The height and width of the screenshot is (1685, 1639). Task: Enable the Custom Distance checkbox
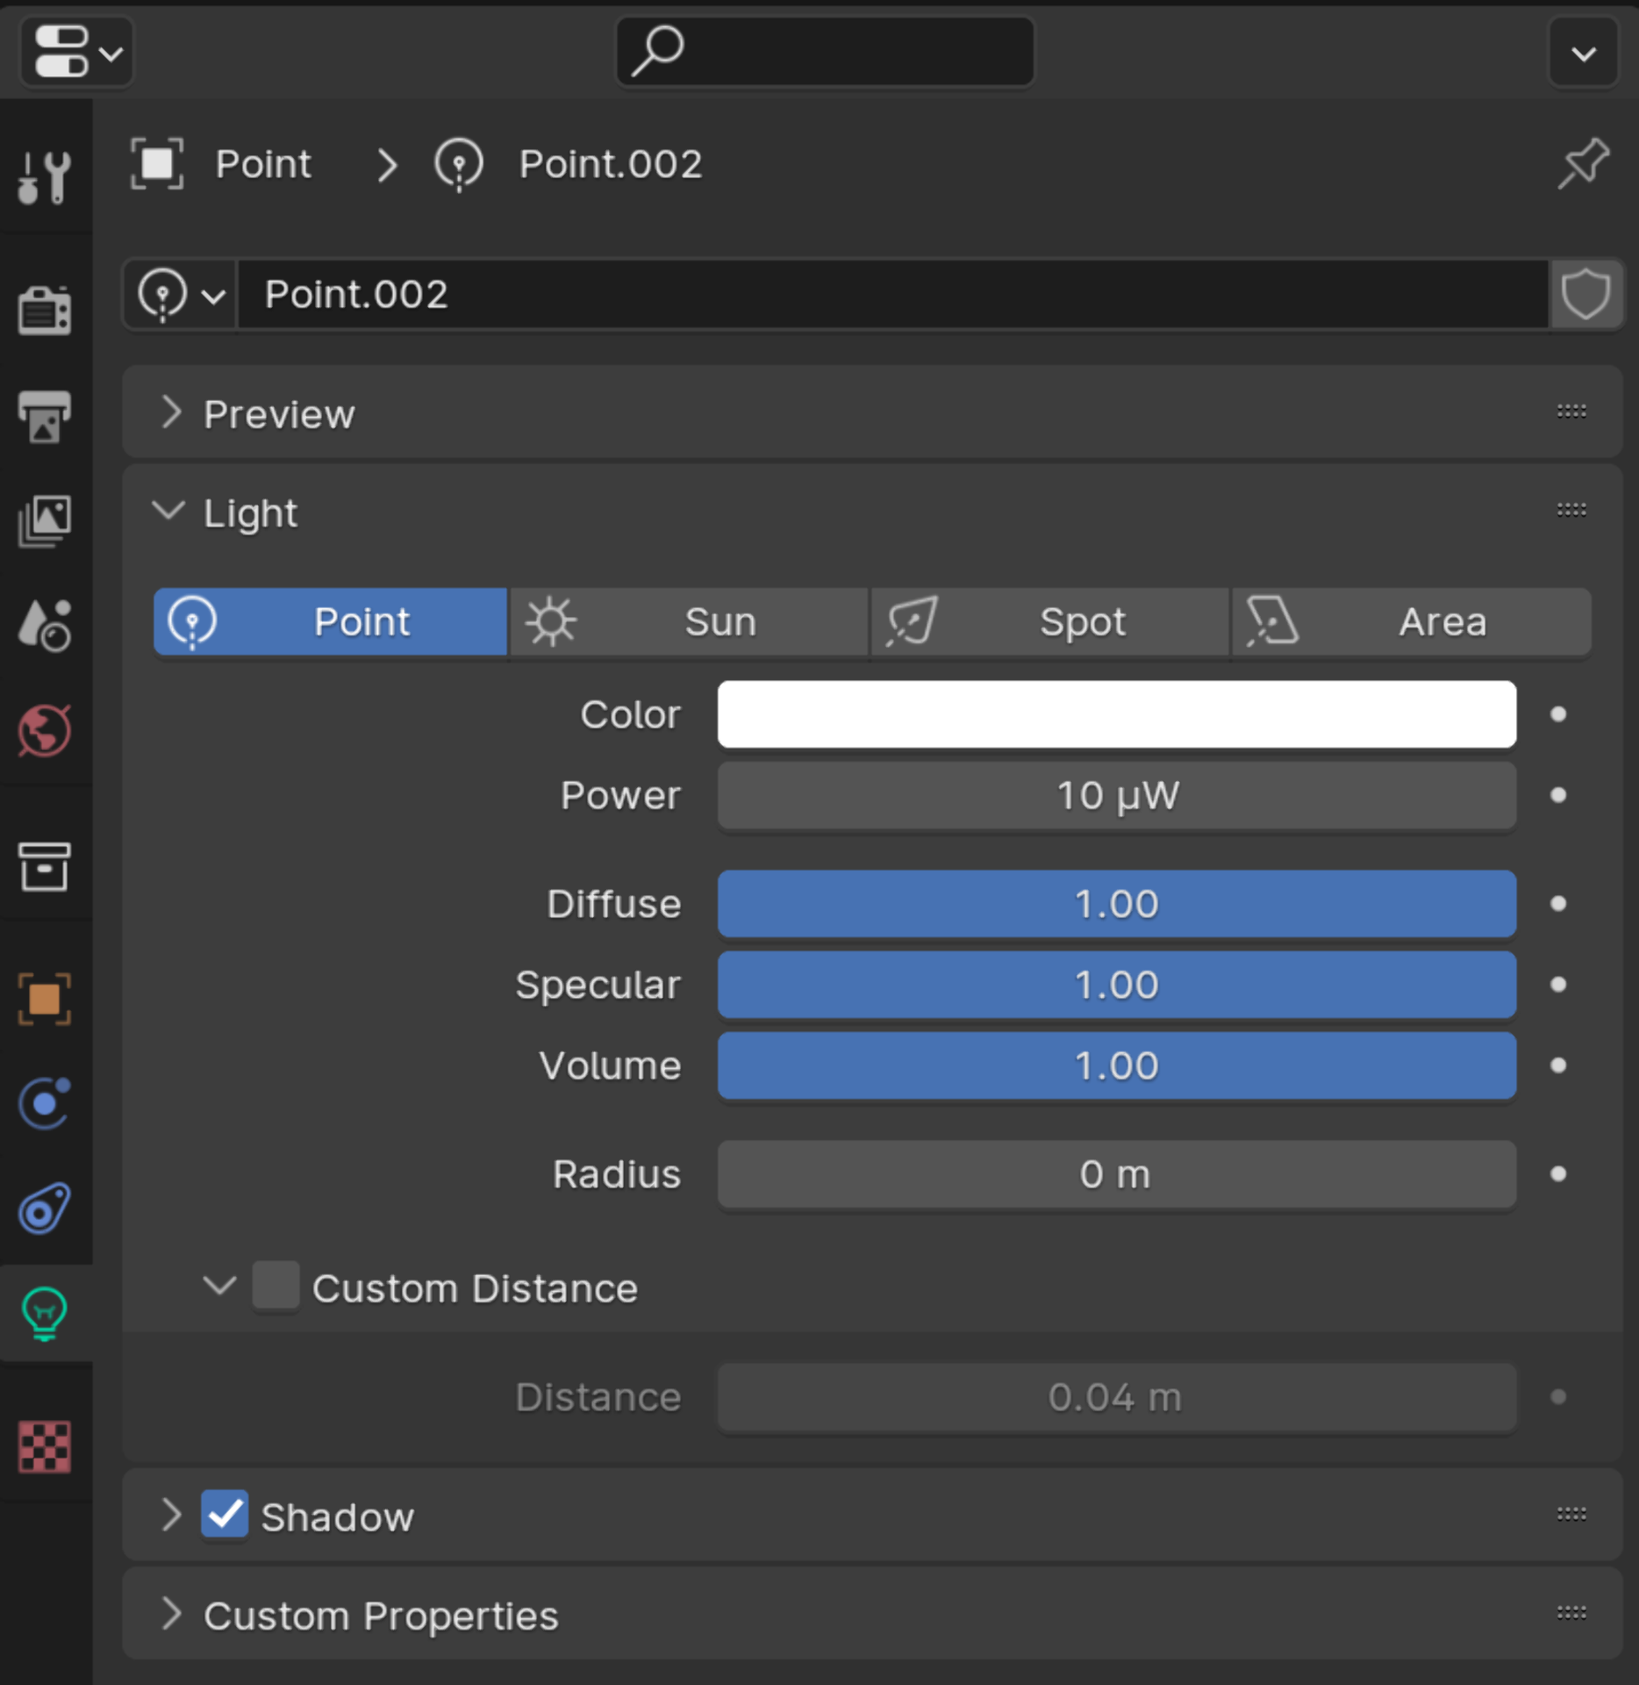point(276,1287)
